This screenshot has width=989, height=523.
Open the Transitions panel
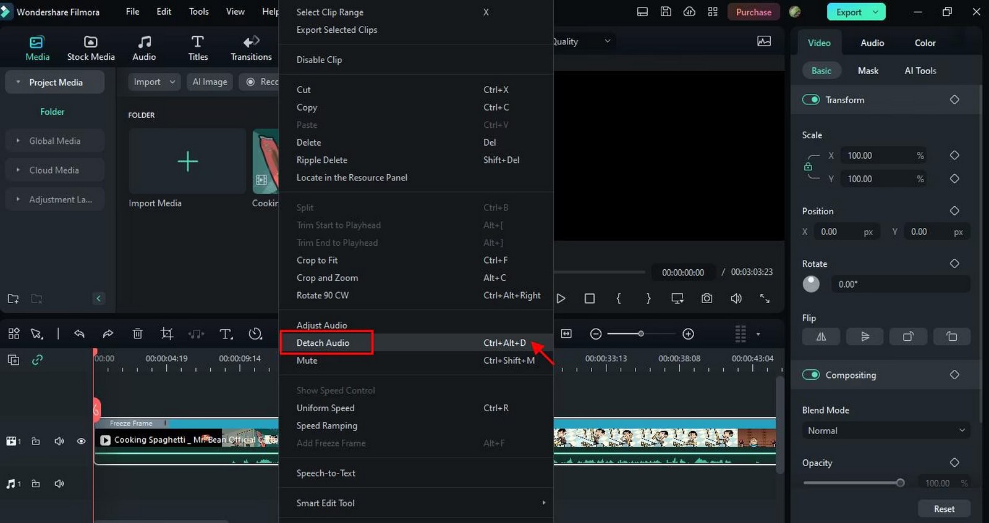pos(251,48)
